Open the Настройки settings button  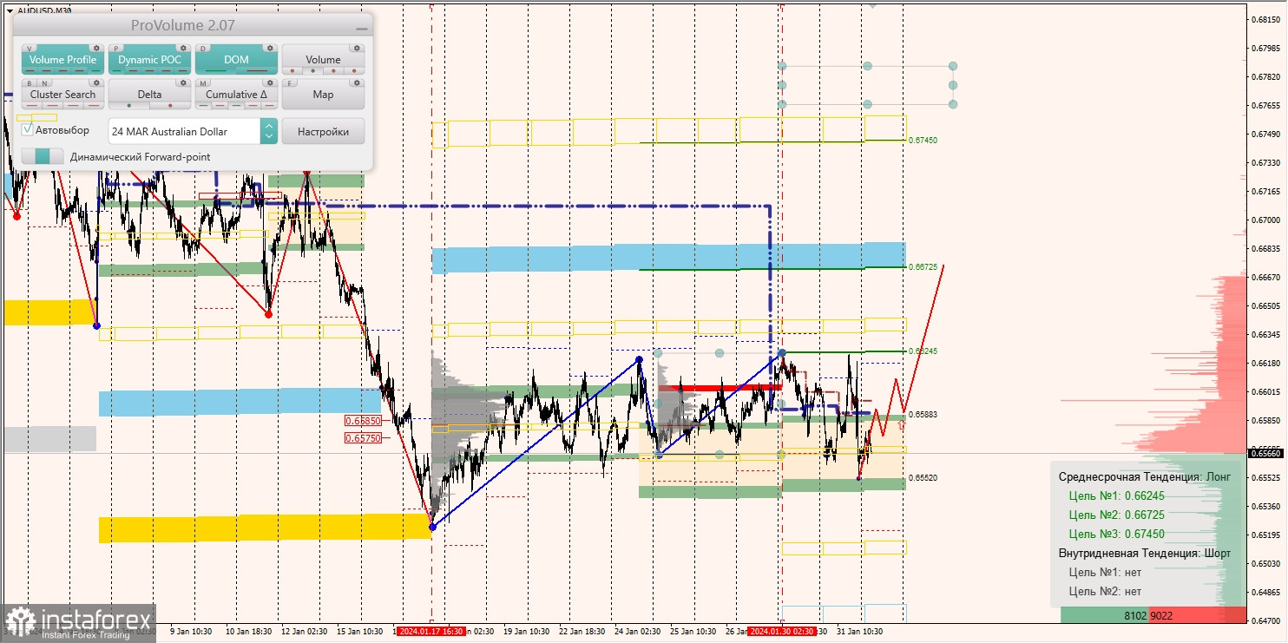click(x=323, y=131)
